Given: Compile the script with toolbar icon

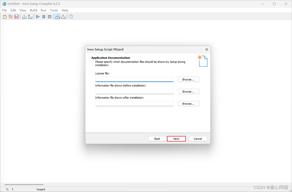Looking at the screenshot, I should pos(24,17).
